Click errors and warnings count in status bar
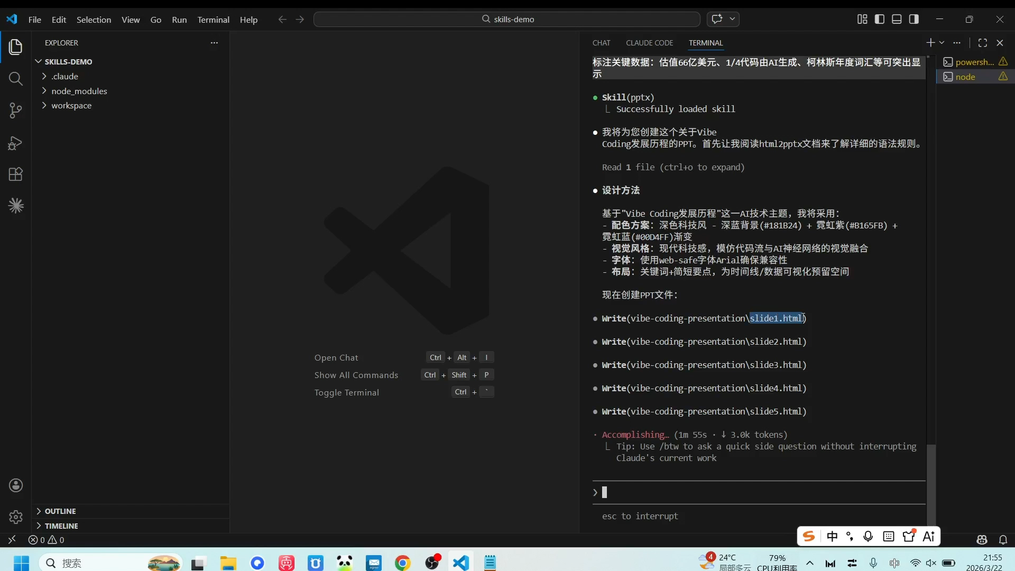This screenshot has height=571, width=1015. pyautogui.click(x=47, y=540)
